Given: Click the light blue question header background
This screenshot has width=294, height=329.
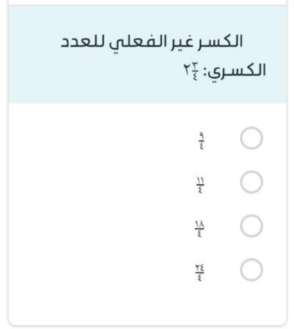Looking at the screenshot, I should [x=147, y=54].
